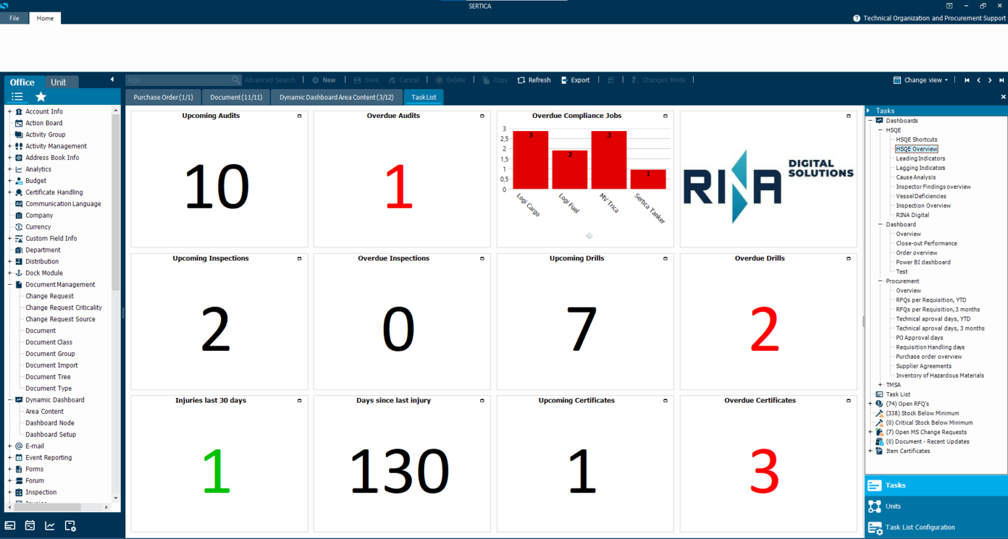
Task: Collapse the Upcoming Audits widget
Action: pyautogui.click(x=300, y=115)
